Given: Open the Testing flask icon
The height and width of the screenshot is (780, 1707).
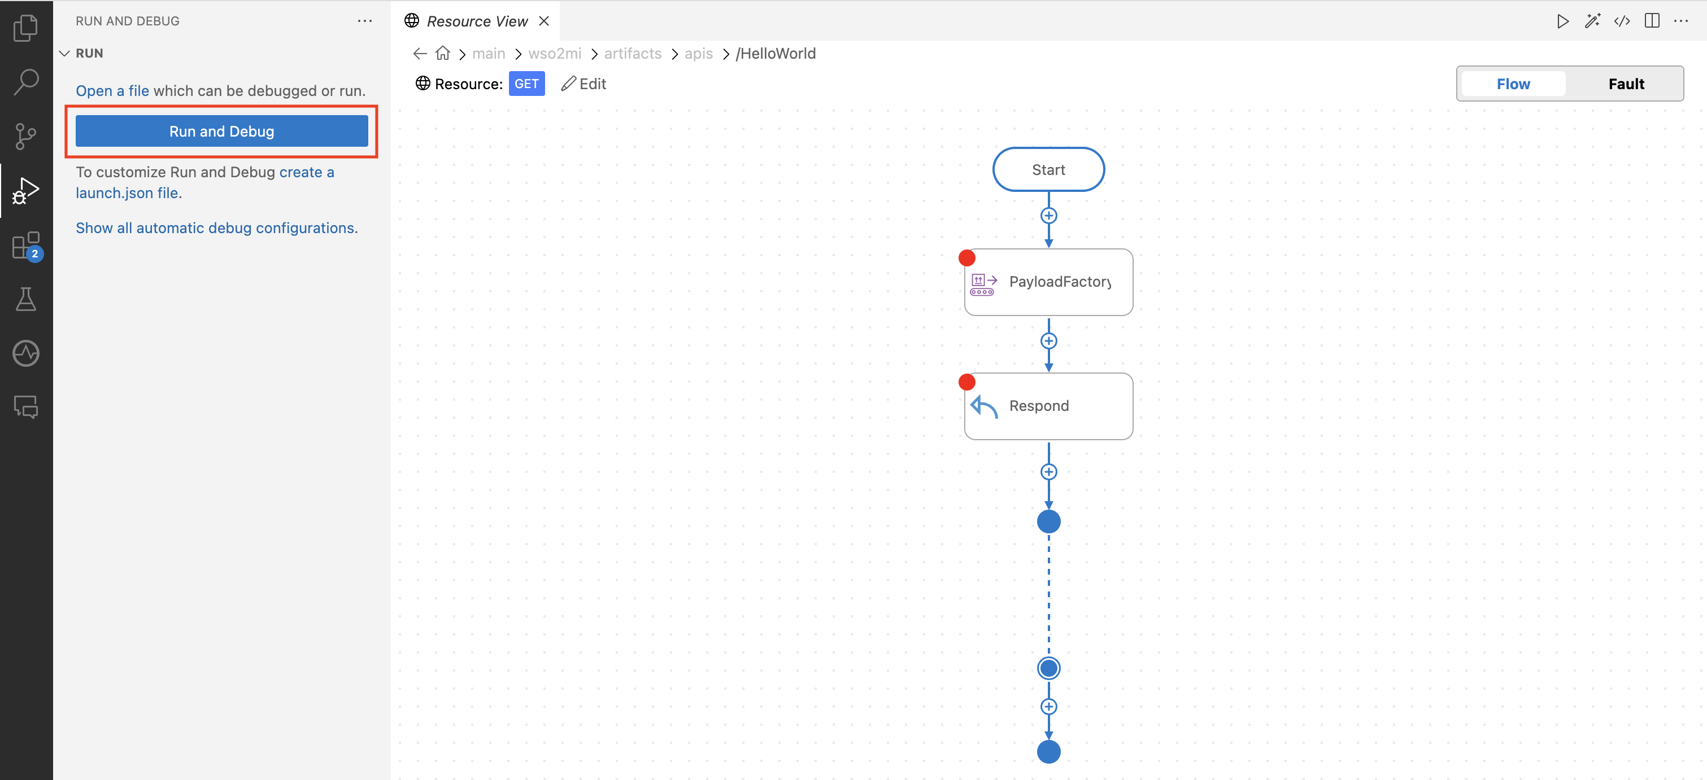Looking at the screenshot, I should tap(26, 299).
